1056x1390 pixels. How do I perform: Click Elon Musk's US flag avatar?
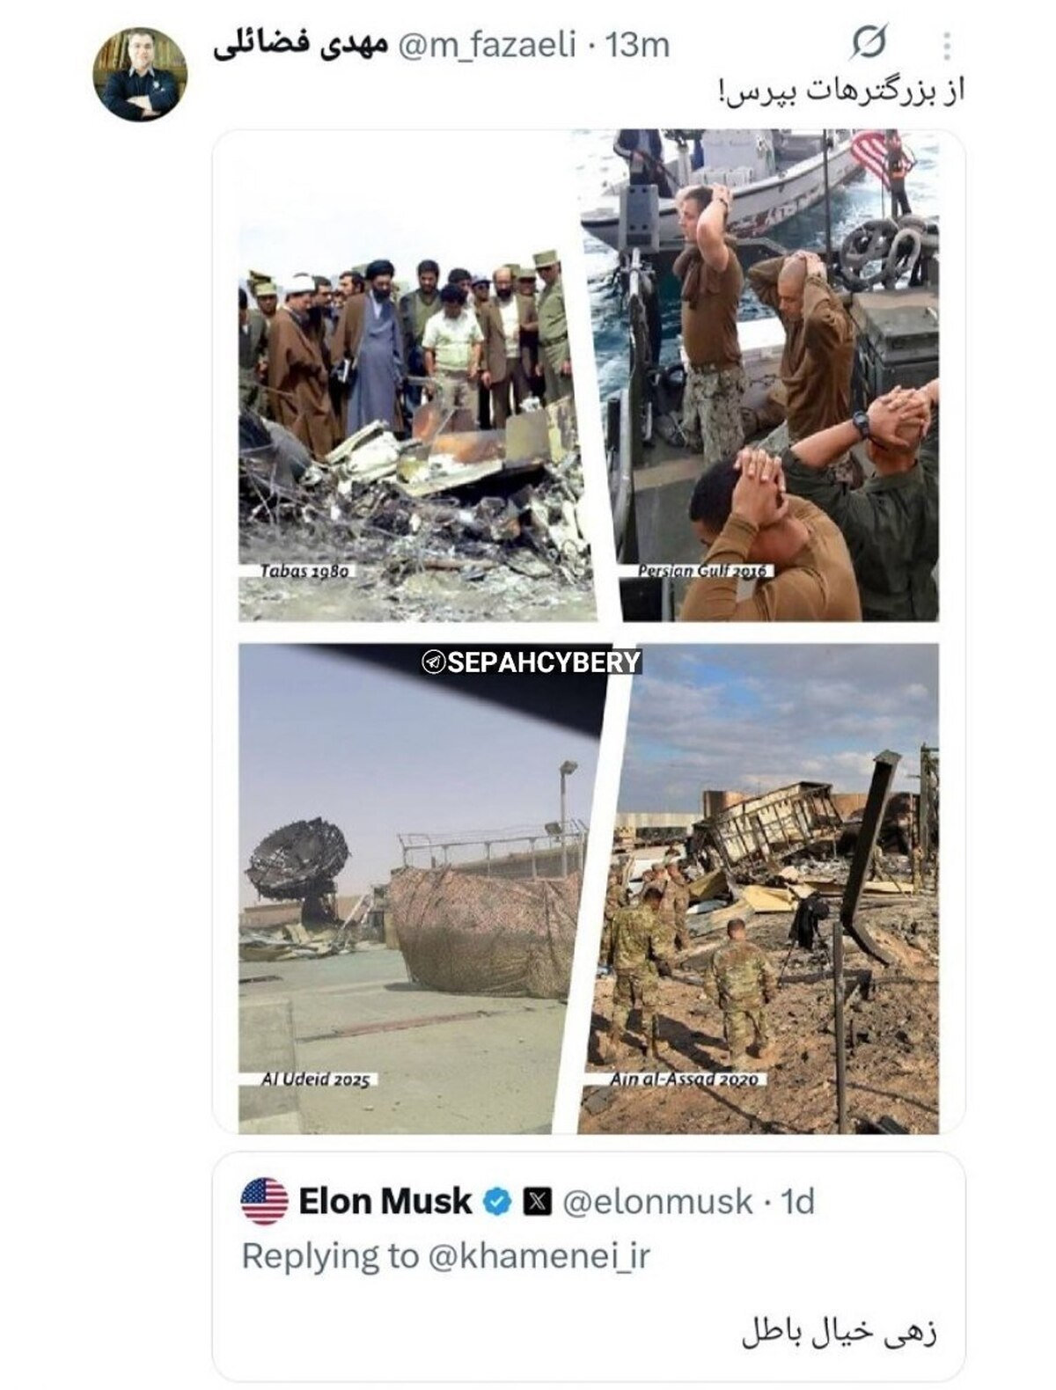point(264,1201)
